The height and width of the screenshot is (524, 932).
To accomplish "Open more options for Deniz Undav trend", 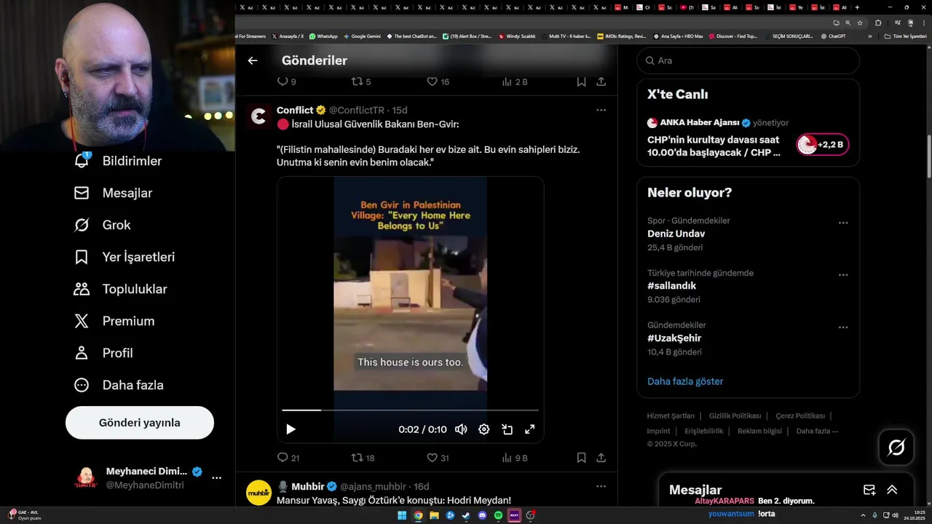I will click(843, 223).
